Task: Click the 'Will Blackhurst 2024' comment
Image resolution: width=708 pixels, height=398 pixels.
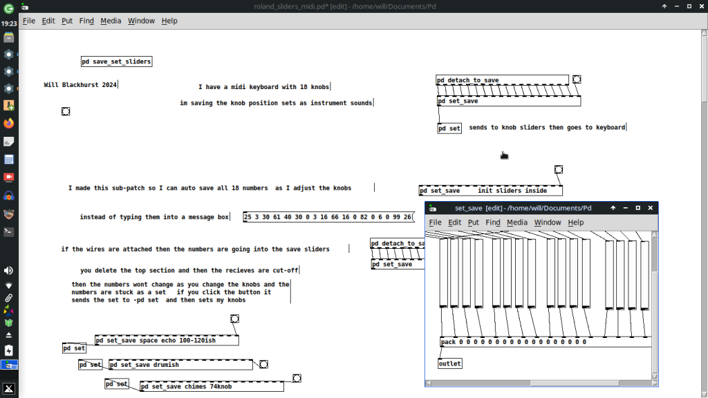Action: tap(80, 84)
